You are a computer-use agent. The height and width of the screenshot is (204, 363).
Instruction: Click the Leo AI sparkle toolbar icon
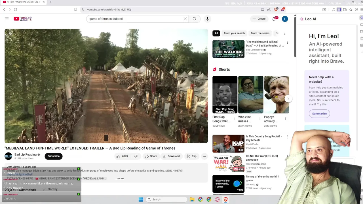point(351,10)
